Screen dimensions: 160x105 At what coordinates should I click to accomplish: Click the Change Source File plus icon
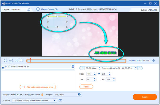[38, 9]
